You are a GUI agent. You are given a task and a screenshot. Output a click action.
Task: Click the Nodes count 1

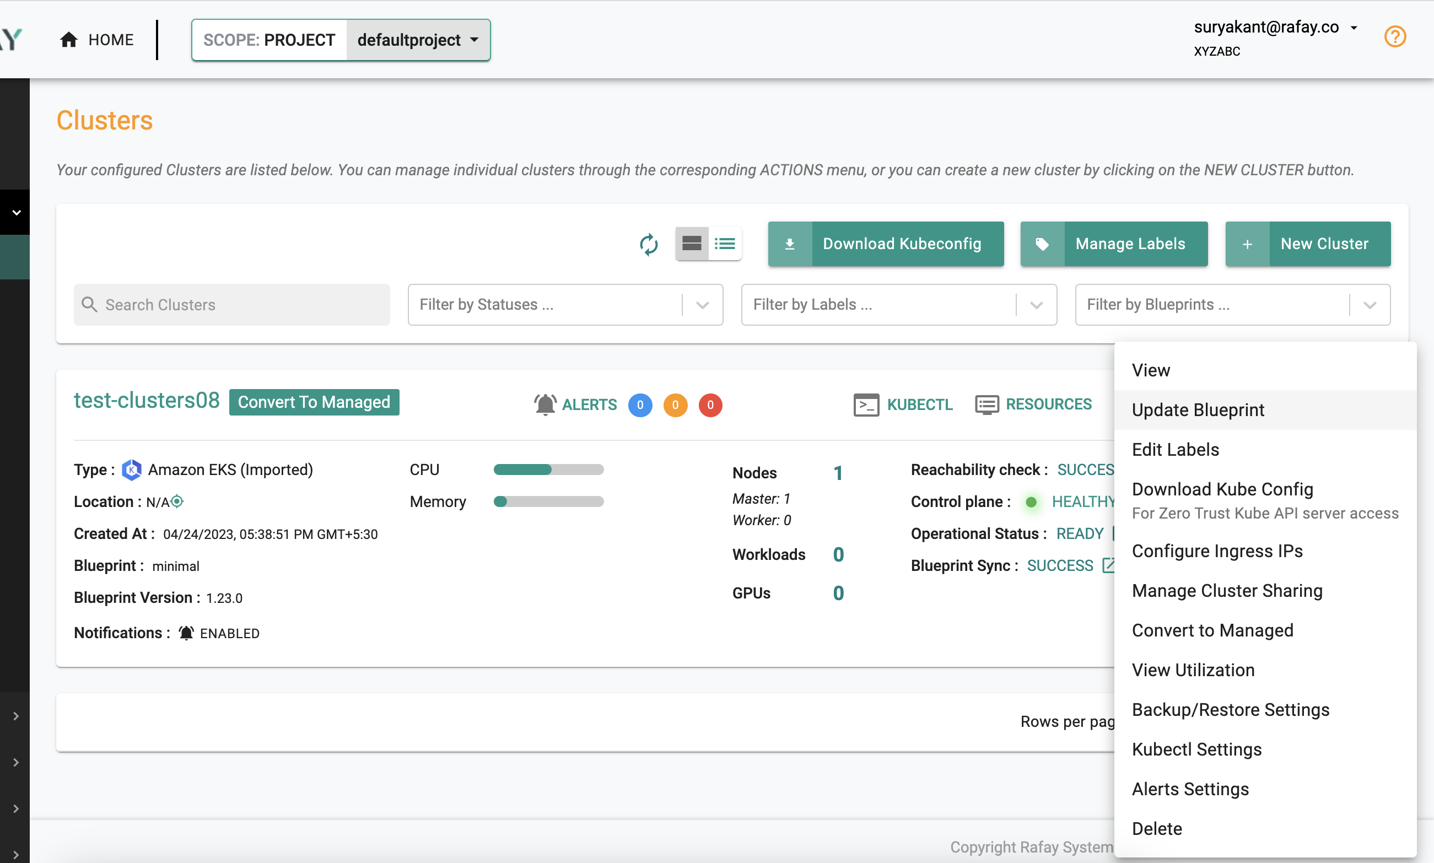pyautogui.click(x=838, y=473)
